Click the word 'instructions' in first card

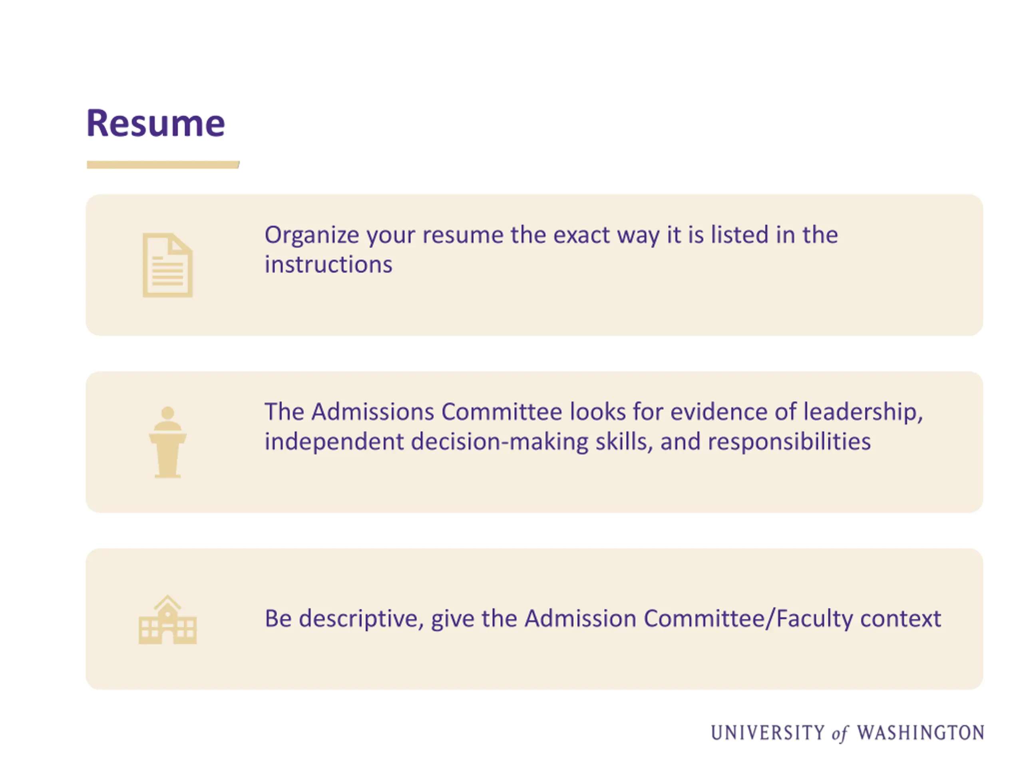(328, 264)
